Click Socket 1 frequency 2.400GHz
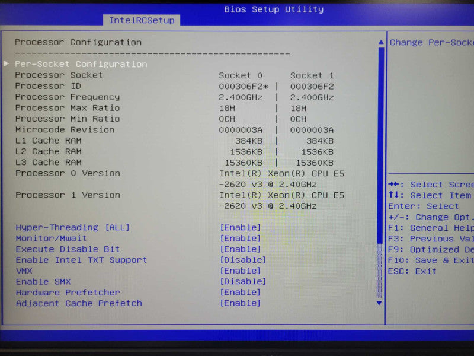The width and height of the screenshot is (474, 356). pos(312,97)
